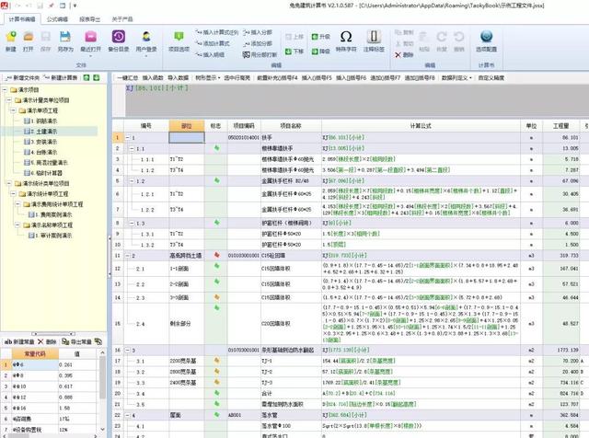Collapse table row 1.2 group expander
Screen dimensions: 589x438
pos(132,181)
